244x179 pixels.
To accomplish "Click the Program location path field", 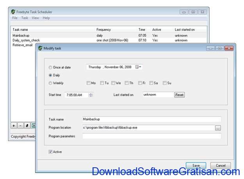I will pos(148,128).
